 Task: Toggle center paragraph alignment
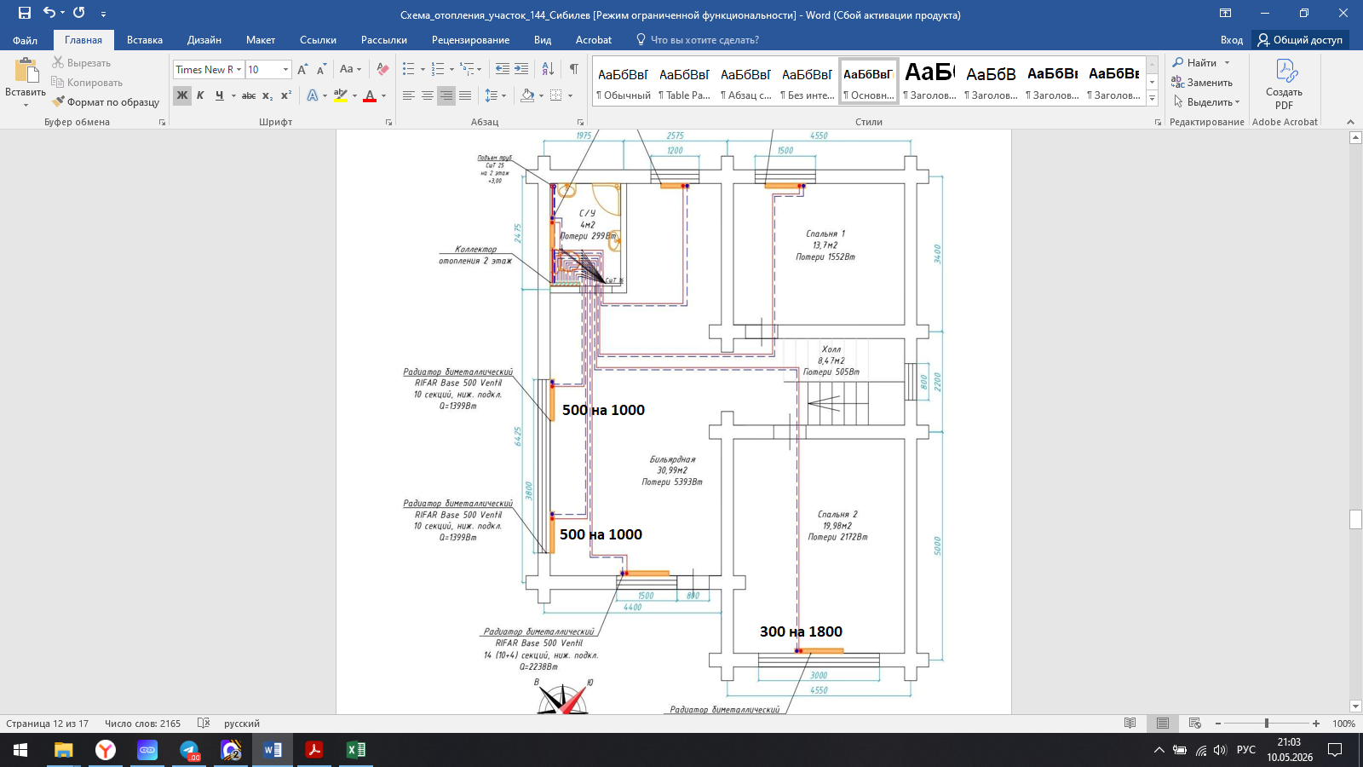[428, 95]
